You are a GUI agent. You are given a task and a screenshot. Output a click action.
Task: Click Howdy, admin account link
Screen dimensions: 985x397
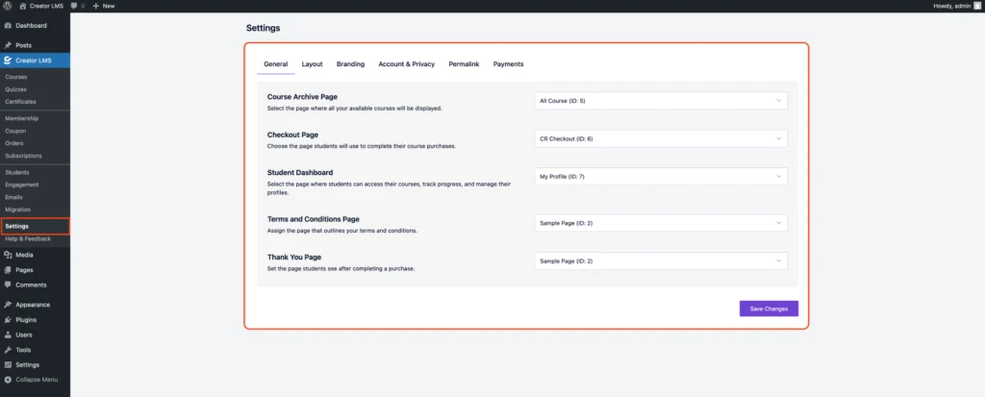pos(953,6)
